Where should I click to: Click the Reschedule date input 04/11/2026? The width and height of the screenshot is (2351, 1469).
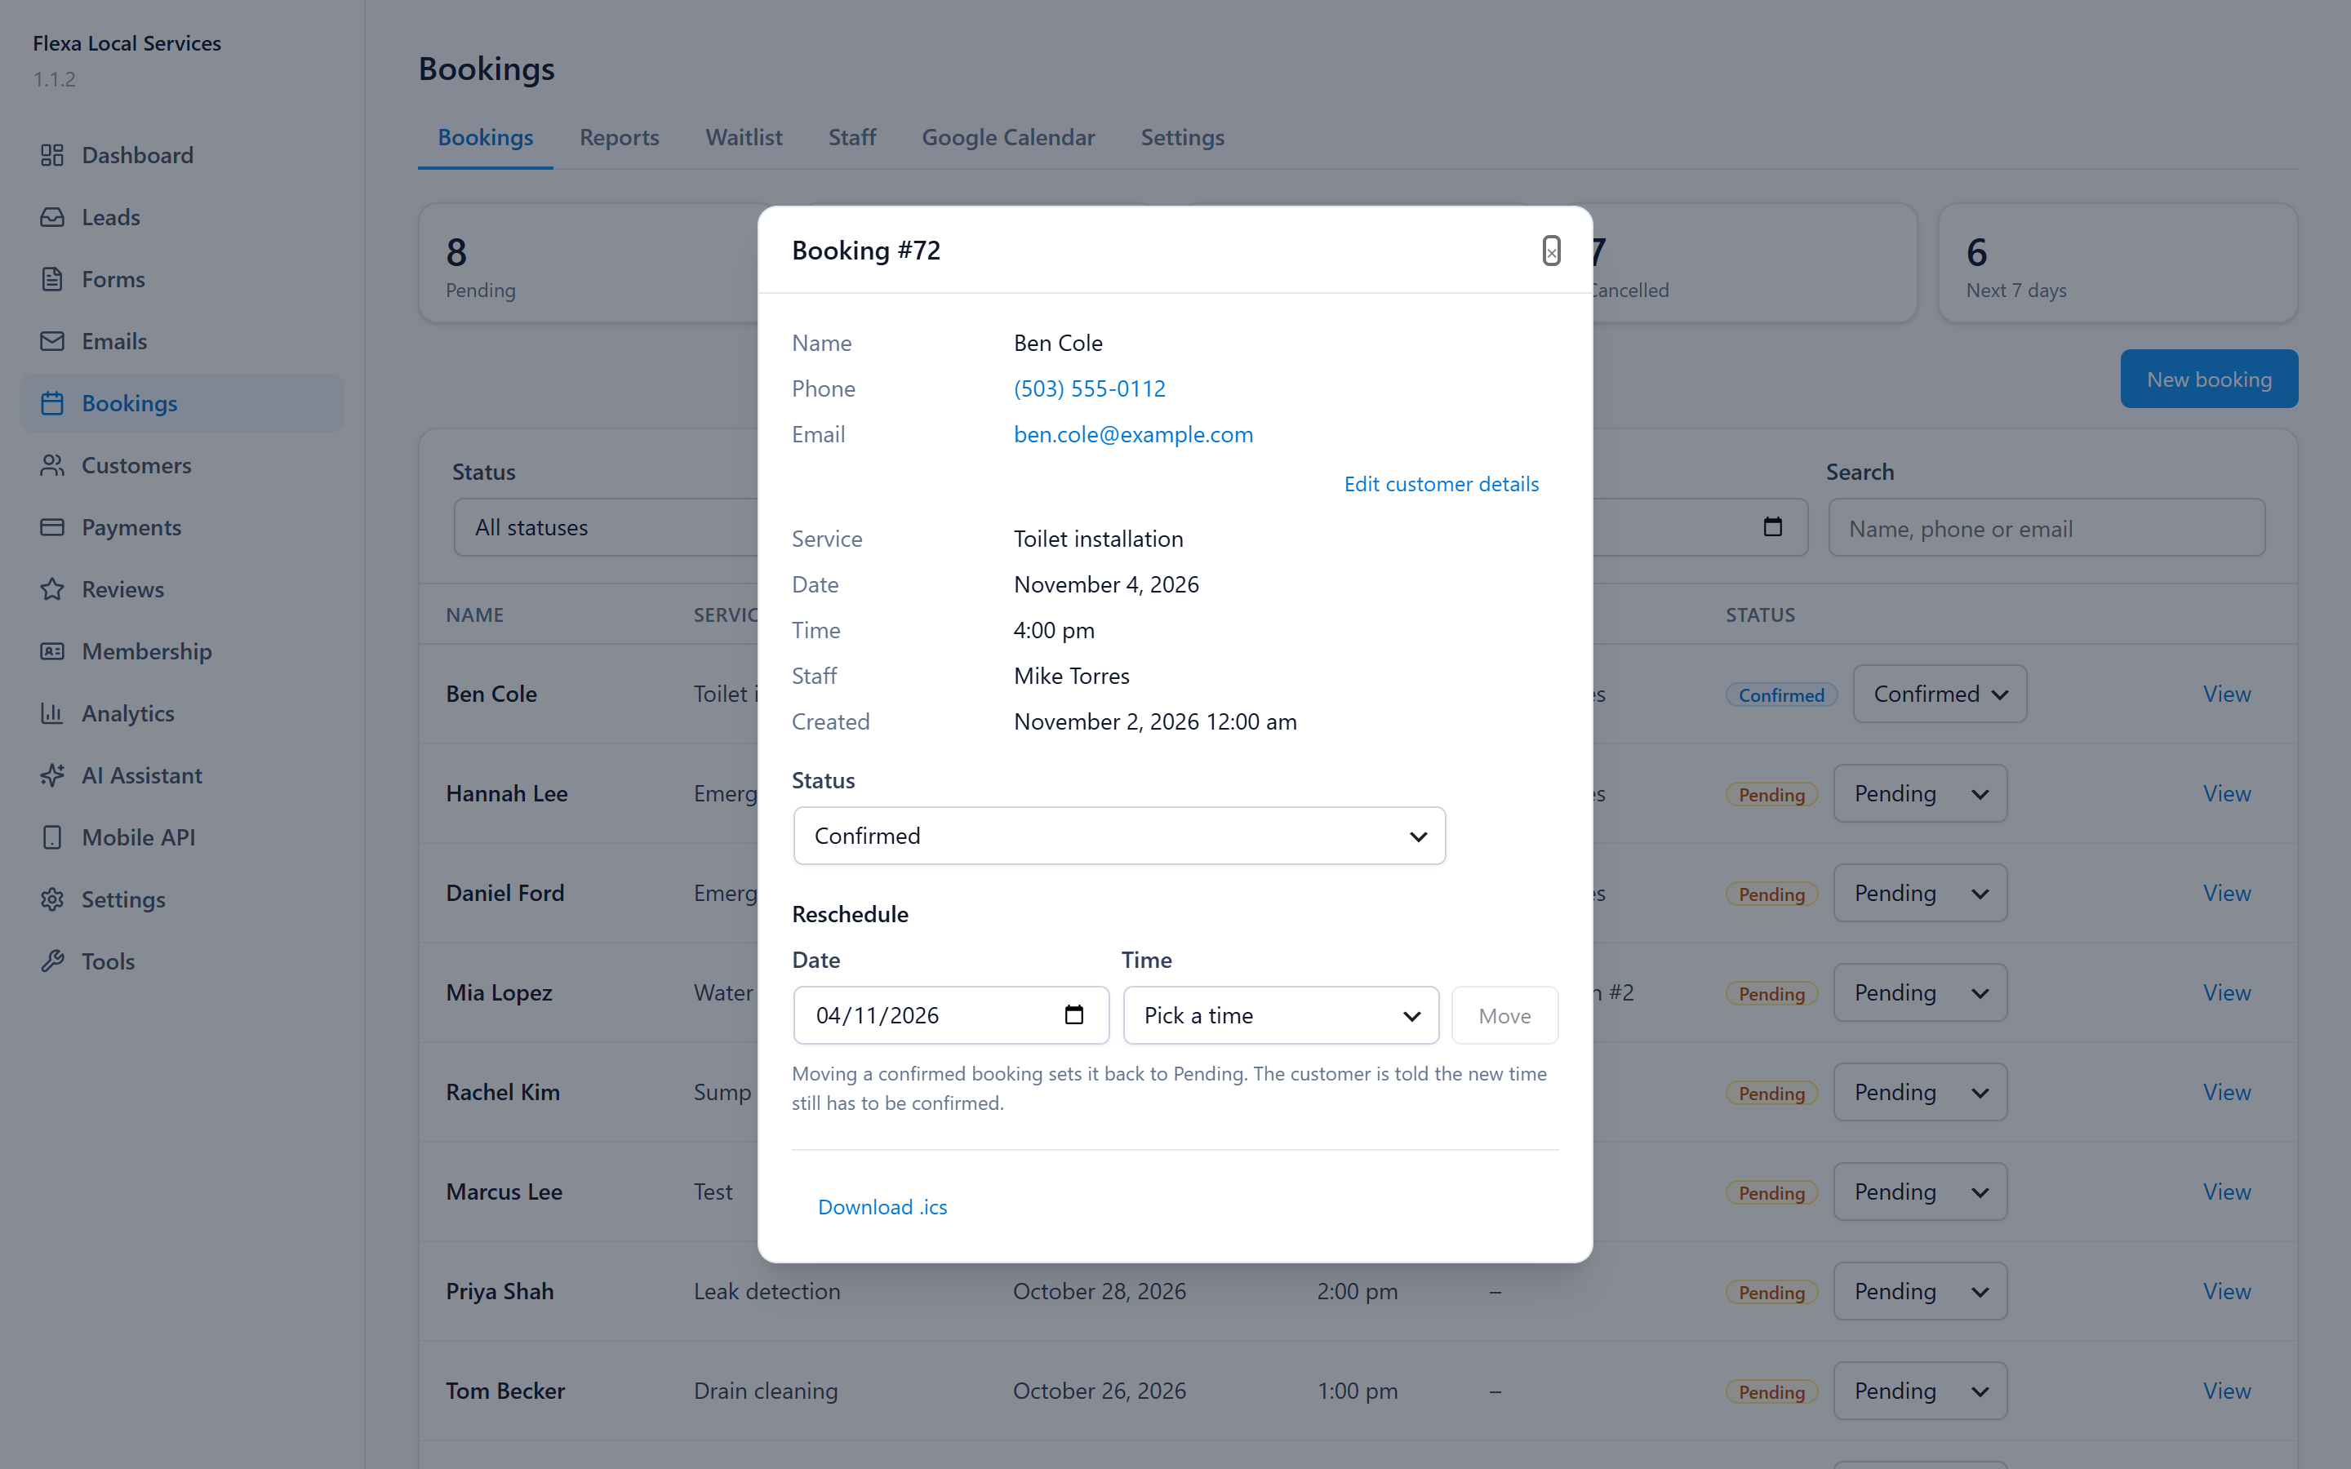coord(951,1015)
